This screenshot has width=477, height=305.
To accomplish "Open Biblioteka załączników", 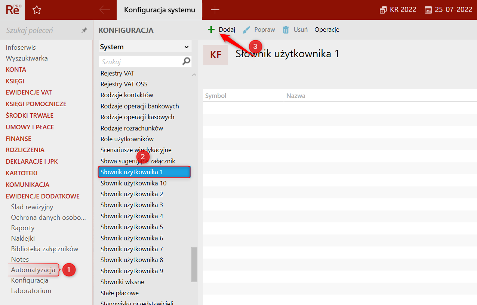I will pyautogui.click(x=44, y=249).
